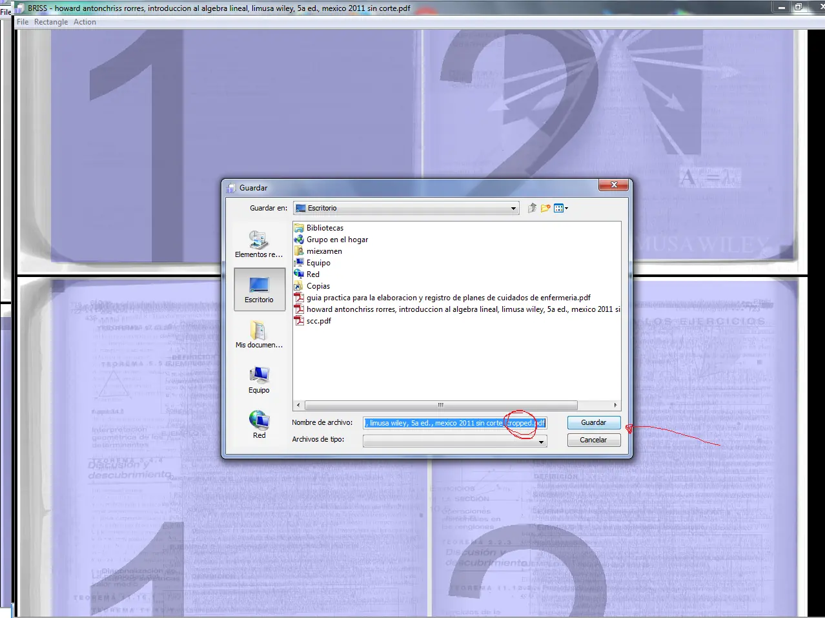Select 'Mis documentos' in the sidebar
Viewport: 825px width, 618px height.
pos(259,334)
